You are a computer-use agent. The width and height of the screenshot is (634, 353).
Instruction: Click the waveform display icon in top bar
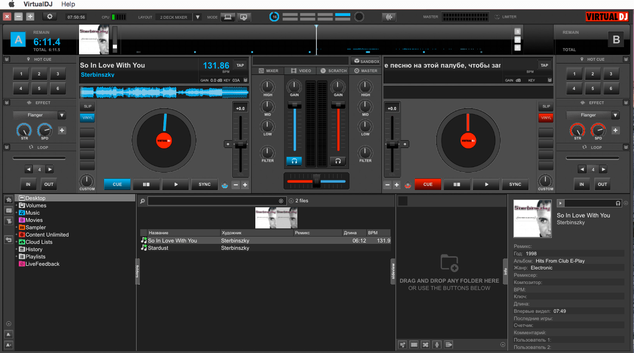coord(389,17)
